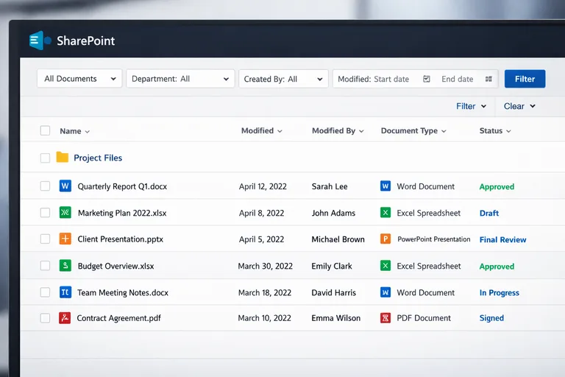
Task: Click the Final Review status
Action: [502, 239]
